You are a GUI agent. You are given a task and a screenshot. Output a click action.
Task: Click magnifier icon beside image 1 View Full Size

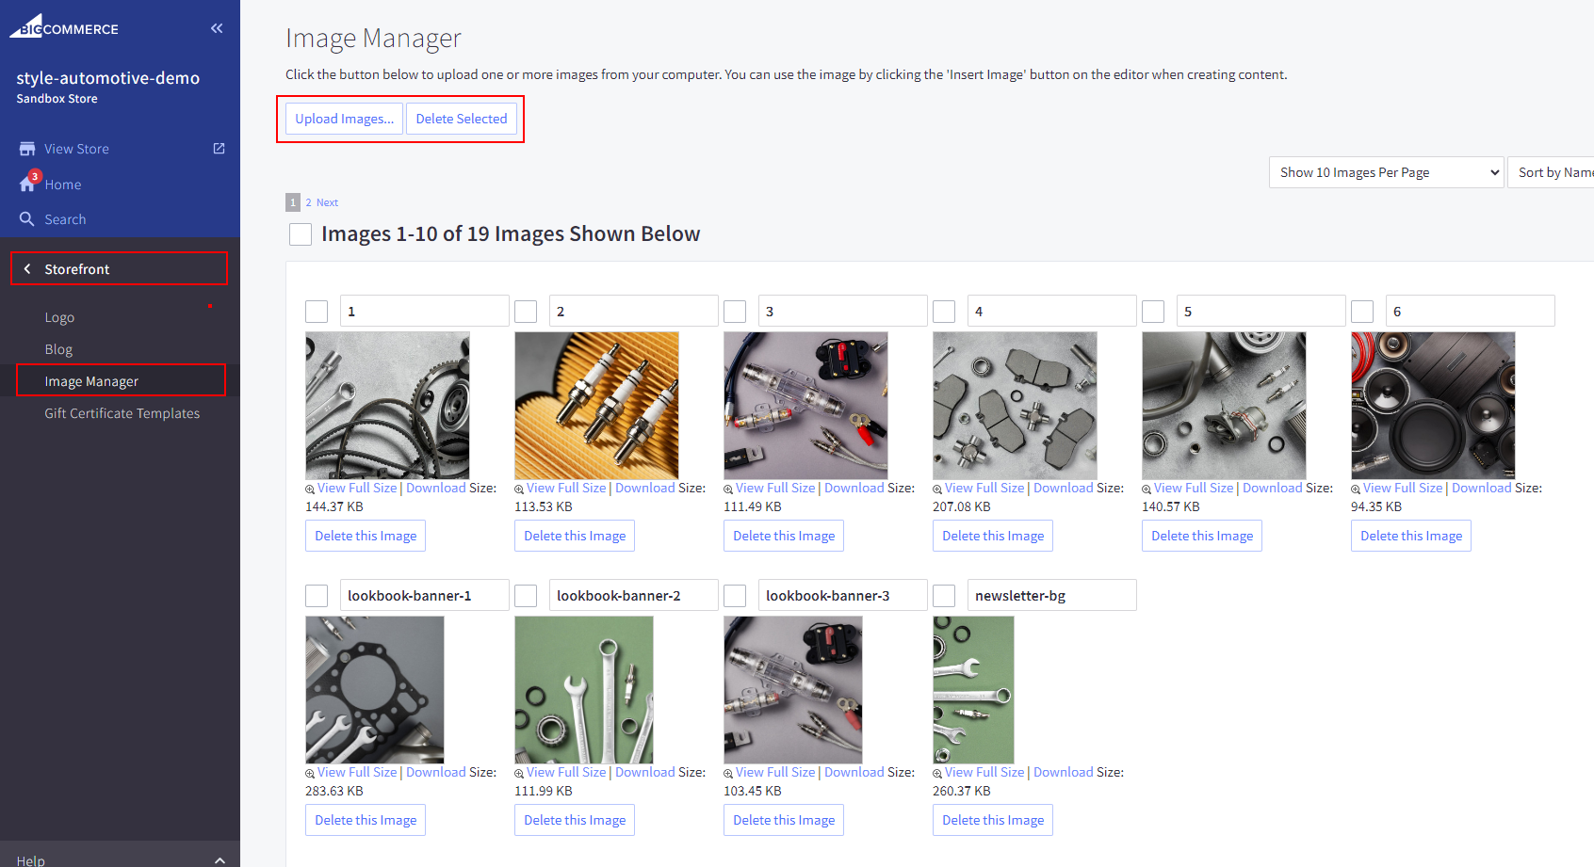pyautogui.click(x=310, y=490)
